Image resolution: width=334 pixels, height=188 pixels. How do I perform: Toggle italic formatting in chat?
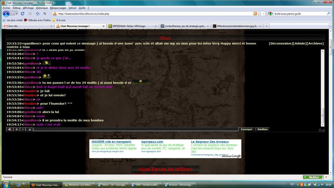[23, 129]
